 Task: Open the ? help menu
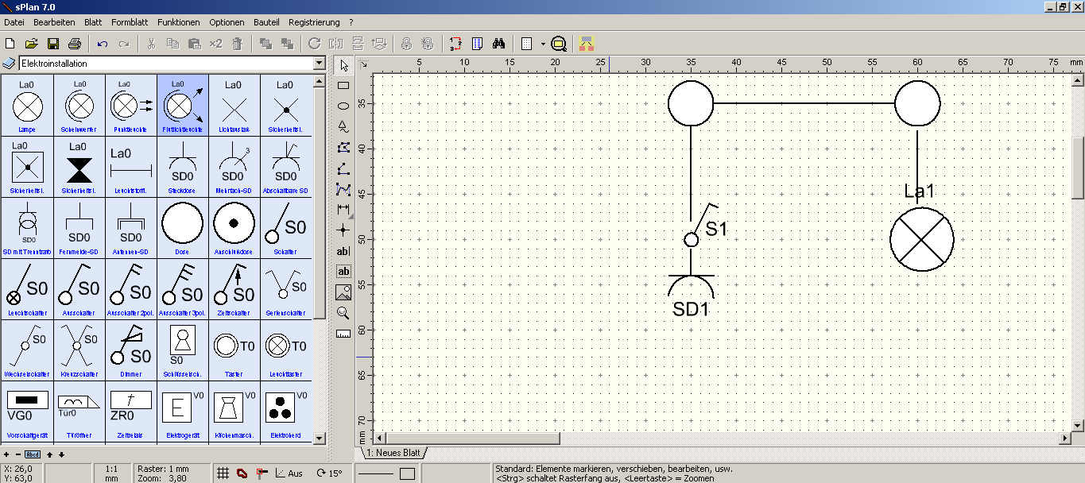(x=351, y=22)
